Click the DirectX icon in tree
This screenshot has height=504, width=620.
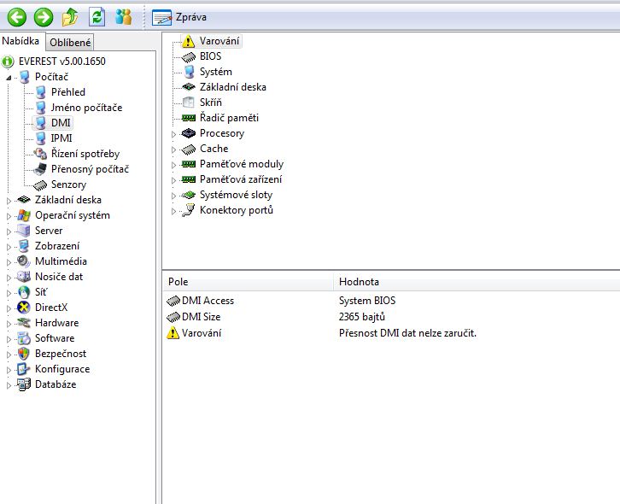[24, 308]
